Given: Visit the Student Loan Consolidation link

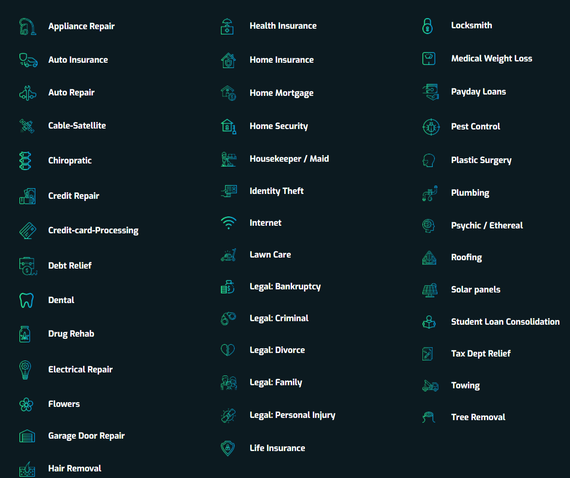Looking at the screenshot, I should [505, 322].
